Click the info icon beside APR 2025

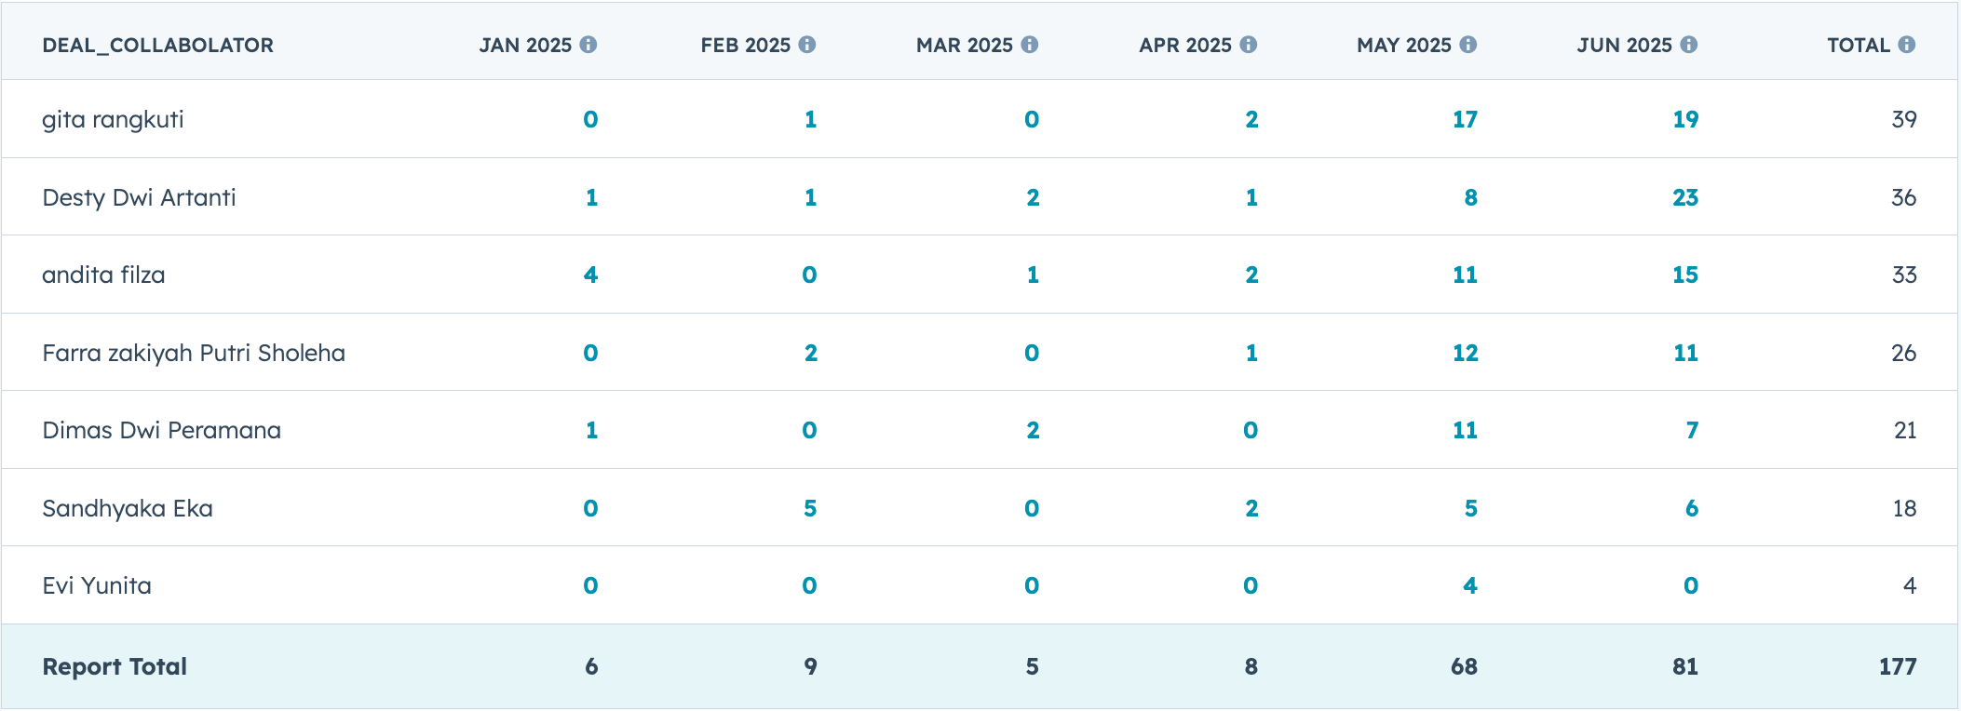1249,45
